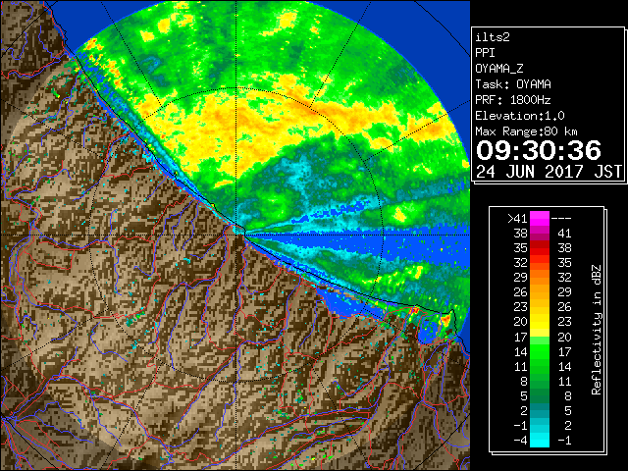Pick the yellow 20 to 23 dBZ swatch
This screenshot has width=628, height=471.
coord(540,322)
